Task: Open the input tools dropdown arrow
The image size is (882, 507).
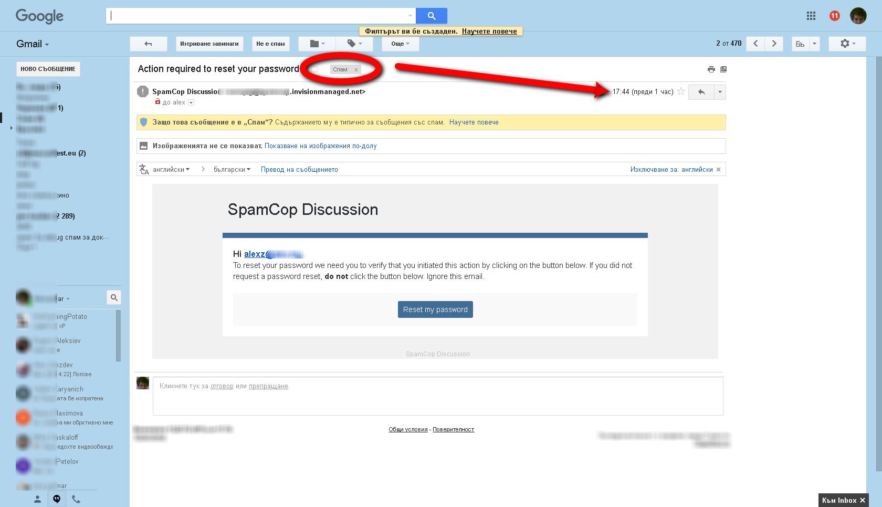Action: pyautogui.click(x=814, y=44)
